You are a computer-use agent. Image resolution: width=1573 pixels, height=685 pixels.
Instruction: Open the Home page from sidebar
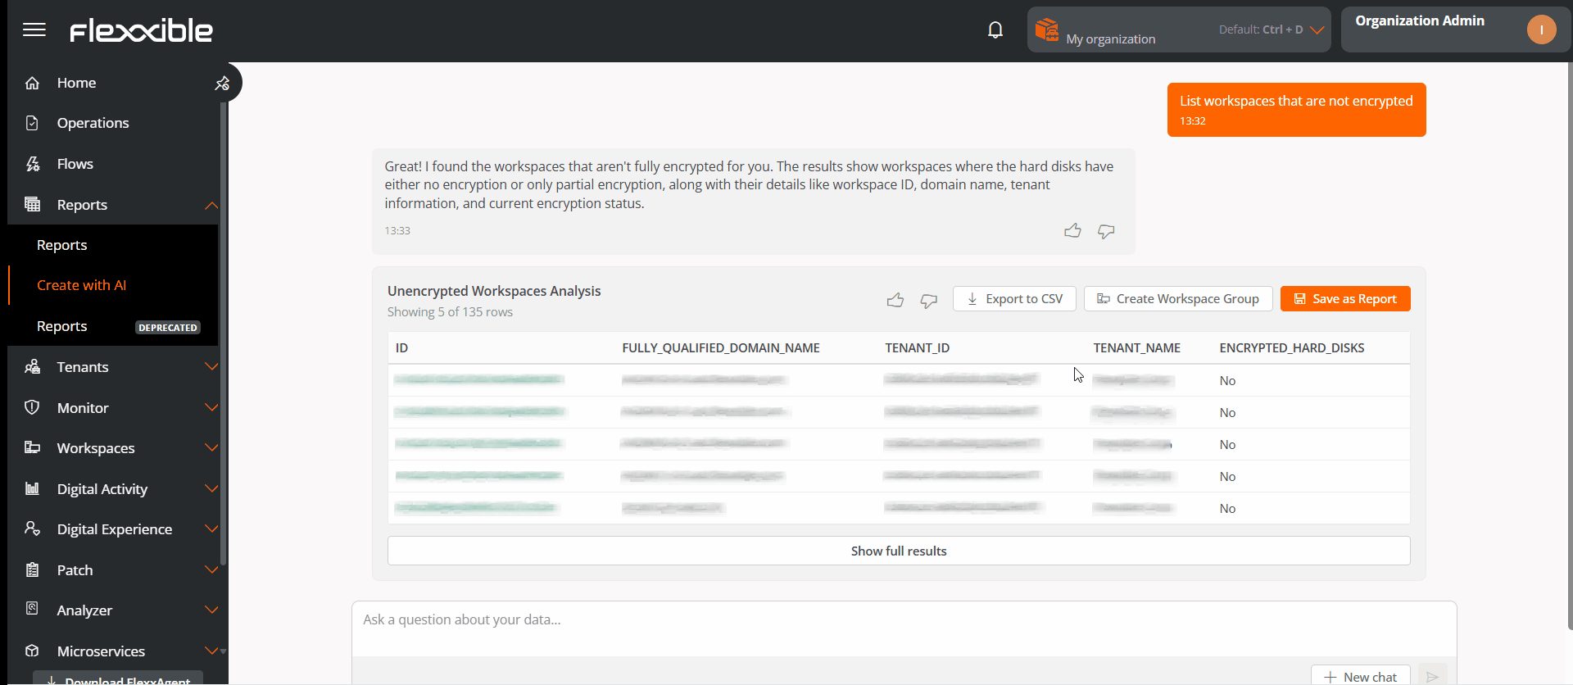(76, 83)
